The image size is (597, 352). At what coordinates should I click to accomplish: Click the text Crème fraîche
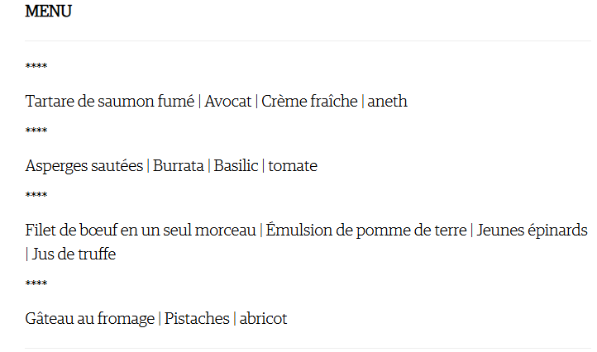[309, 102]
